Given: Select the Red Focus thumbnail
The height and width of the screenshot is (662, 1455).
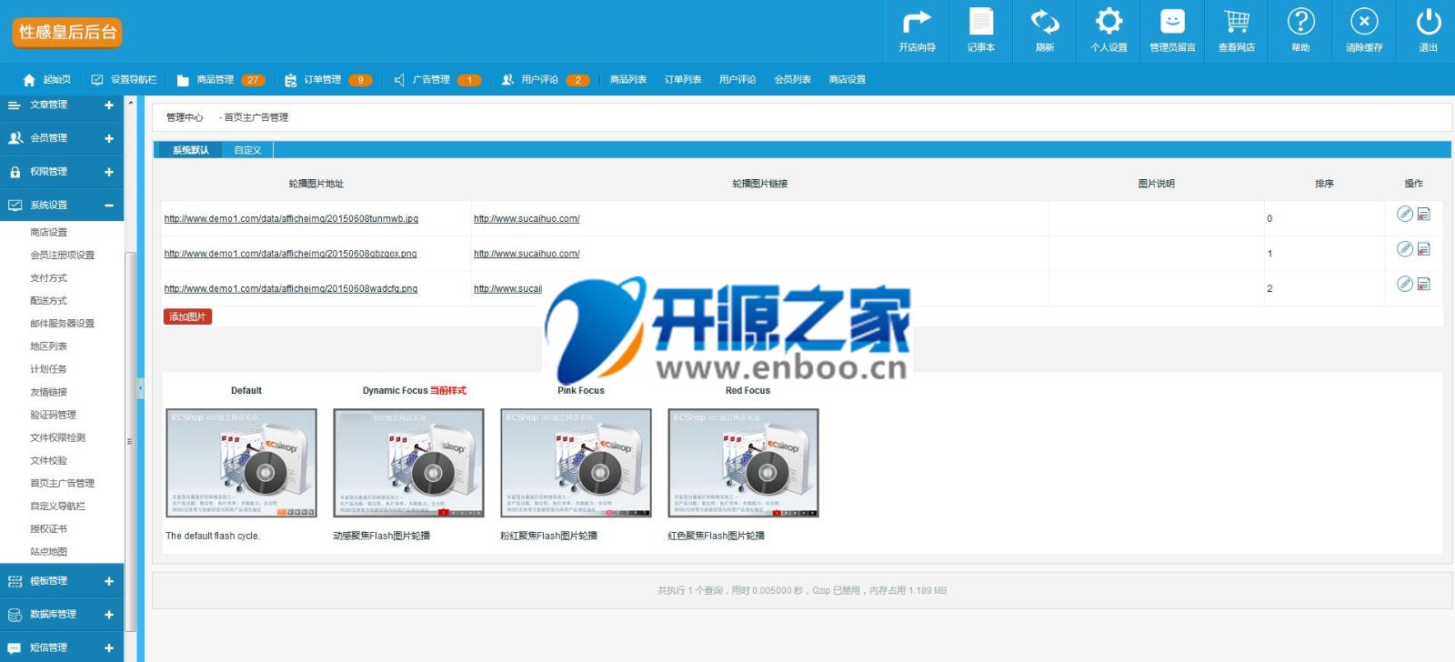Looking at the screenshot, I should click(744, 463).
